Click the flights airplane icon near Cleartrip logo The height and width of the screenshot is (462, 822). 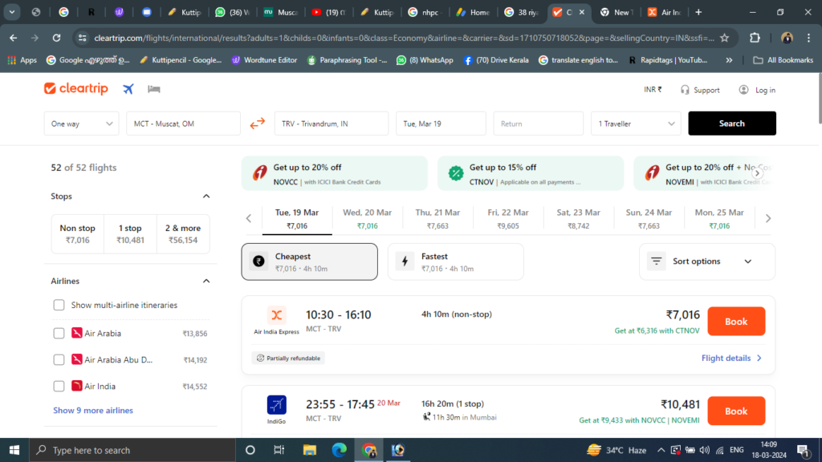(x=128, y=89)
